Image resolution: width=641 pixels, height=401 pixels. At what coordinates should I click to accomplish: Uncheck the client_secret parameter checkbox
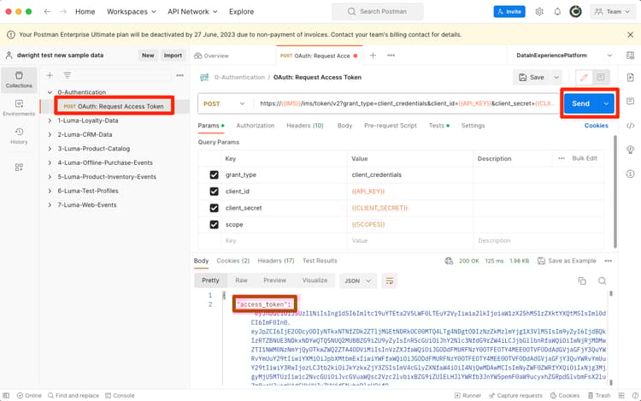214,208
